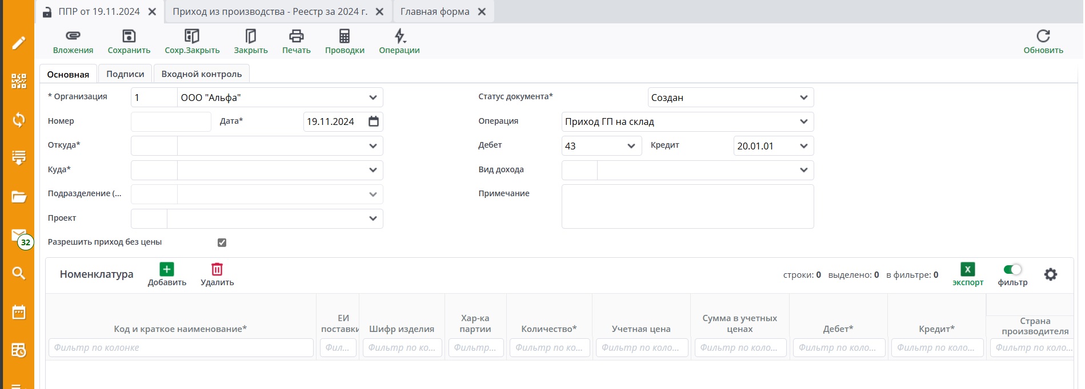The height and width of the screenshot is (389, 1085).
Task: Open Проводки calculator icon
Action: click(345, 37)
